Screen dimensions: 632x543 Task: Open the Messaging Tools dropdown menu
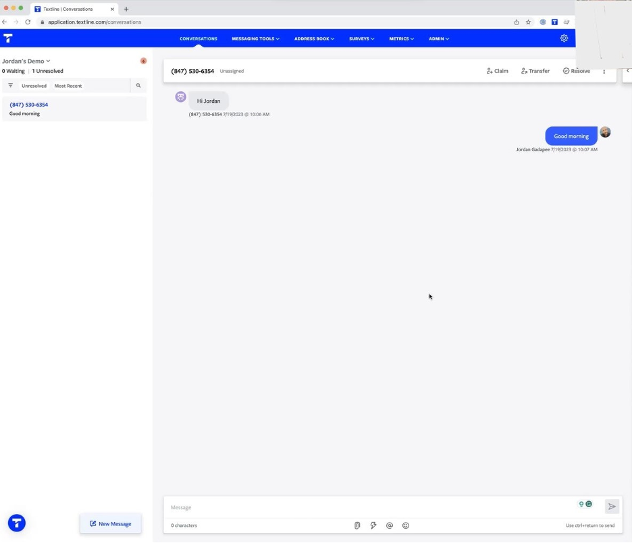(x=255, y=38)
